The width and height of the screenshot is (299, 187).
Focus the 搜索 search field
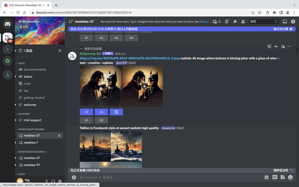pos(264,21)
